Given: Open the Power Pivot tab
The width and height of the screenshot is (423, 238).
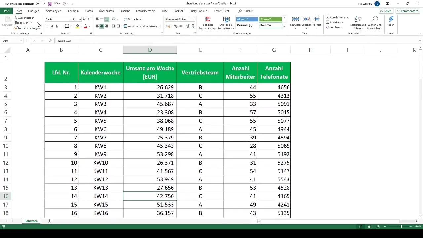Looking at the screenshot, I should [x=221, y=11].
